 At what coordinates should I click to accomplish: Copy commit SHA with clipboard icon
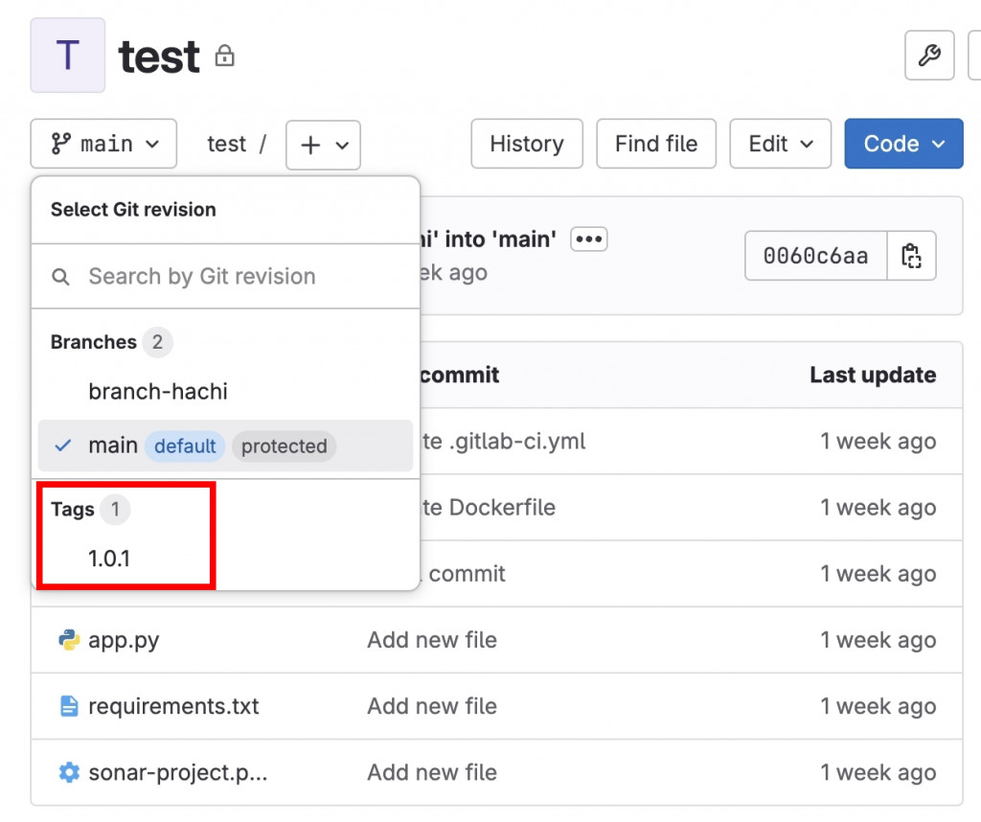[910, 256]
